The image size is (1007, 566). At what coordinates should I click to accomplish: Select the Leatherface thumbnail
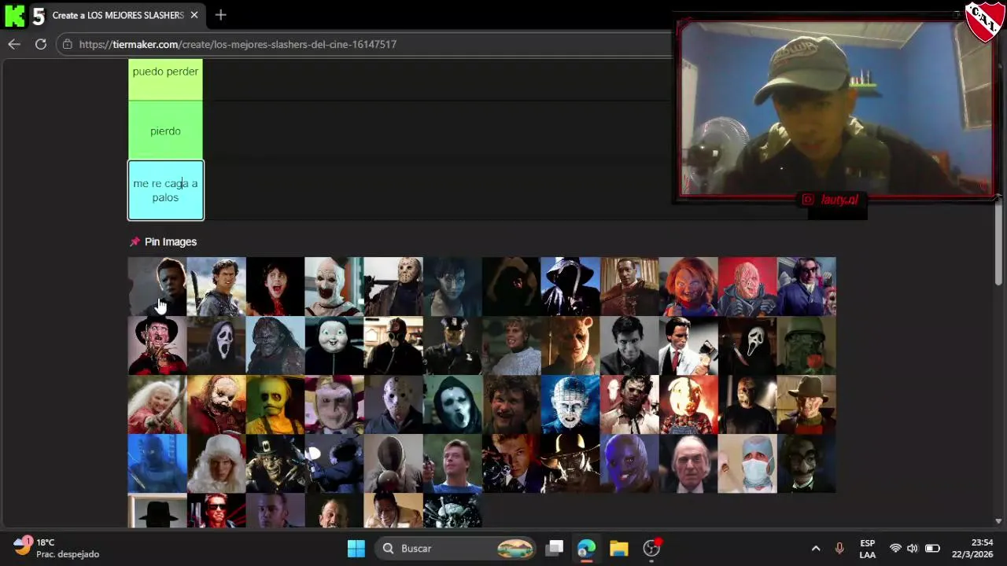point(629,404)
